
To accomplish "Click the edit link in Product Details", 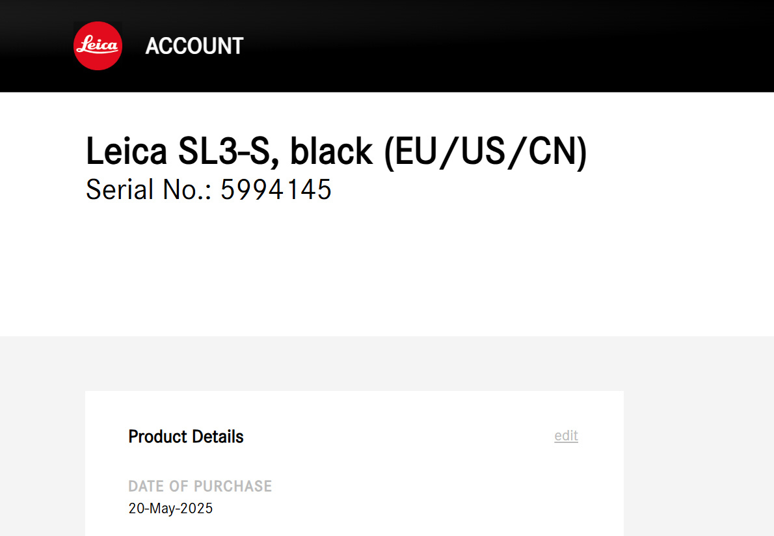I will coord(566,436).
